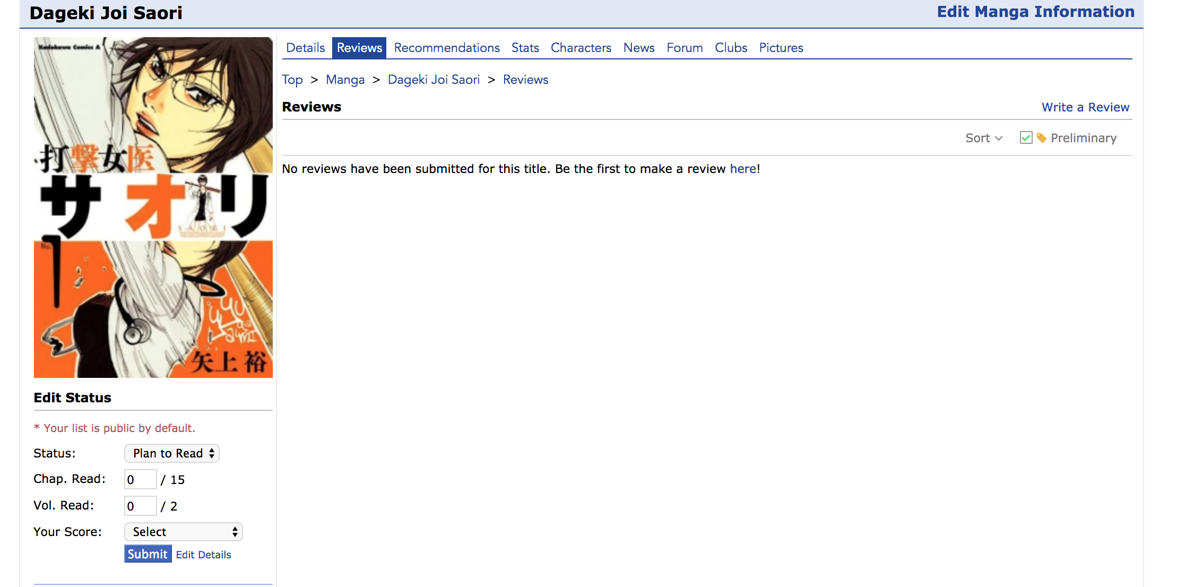Click the Chap. Read input field

click(x=140, y=479)
